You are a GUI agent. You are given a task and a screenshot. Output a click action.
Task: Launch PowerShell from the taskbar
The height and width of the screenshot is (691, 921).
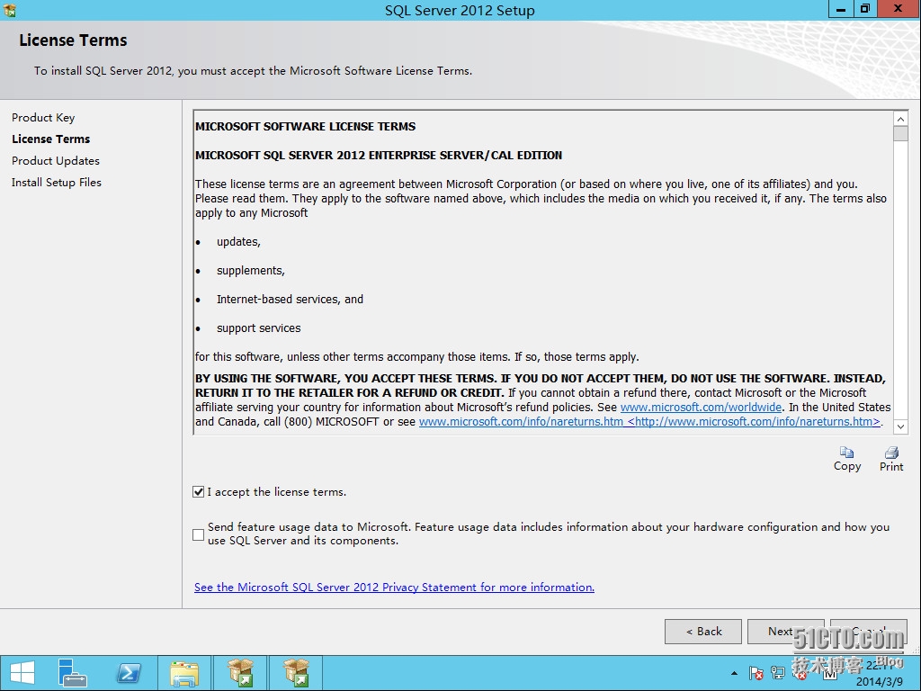pos(129,673)
